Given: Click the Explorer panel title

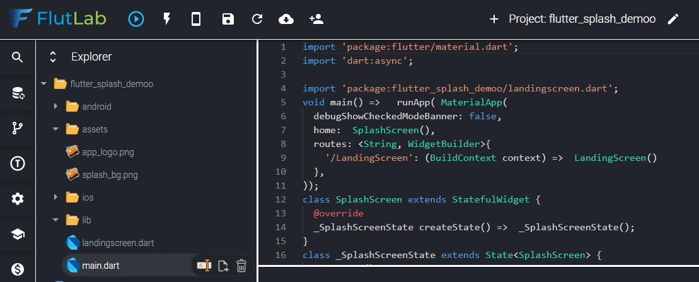Looking at the screenshot, I should pyautogui.click(x=91, y=57).
